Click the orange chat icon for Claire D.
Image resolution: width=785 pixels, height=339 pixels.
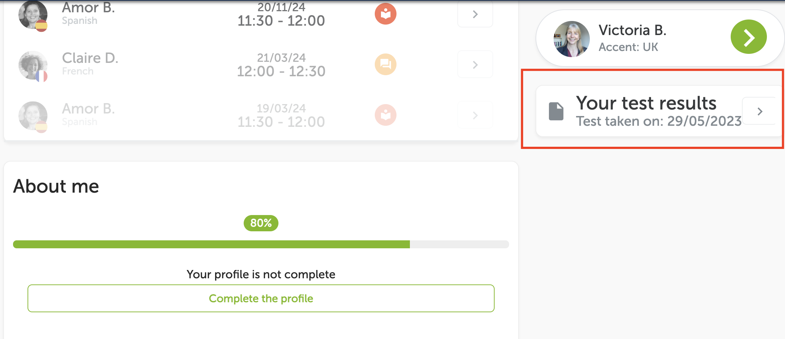pos(385,64)
